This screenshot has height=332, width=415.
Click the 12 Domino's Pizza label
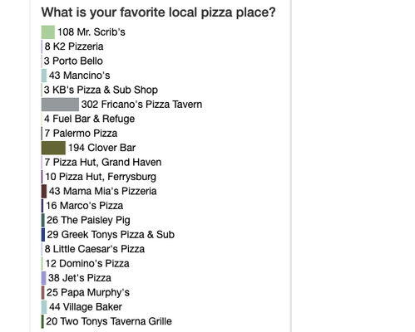(87, 263)
